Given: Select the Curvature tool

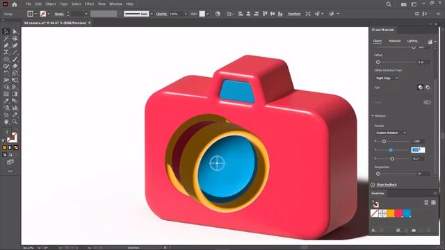Looking at the screenshot, I should coord(15,45).
